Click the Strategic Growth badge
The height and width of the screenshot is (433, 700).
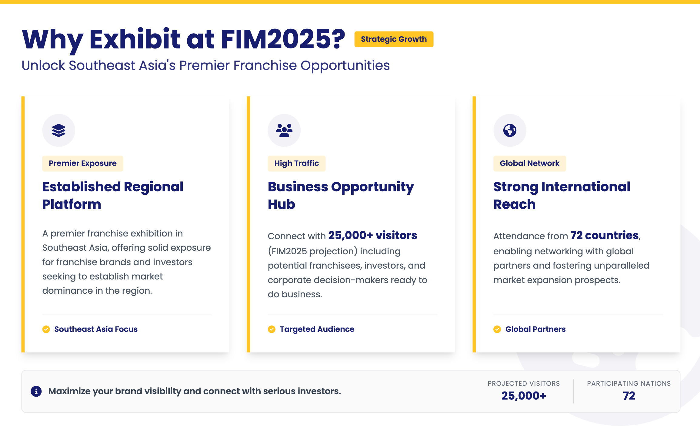tap(394, 39)
